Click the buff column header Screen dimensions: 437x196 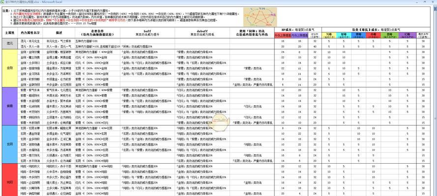click(147, 33)
